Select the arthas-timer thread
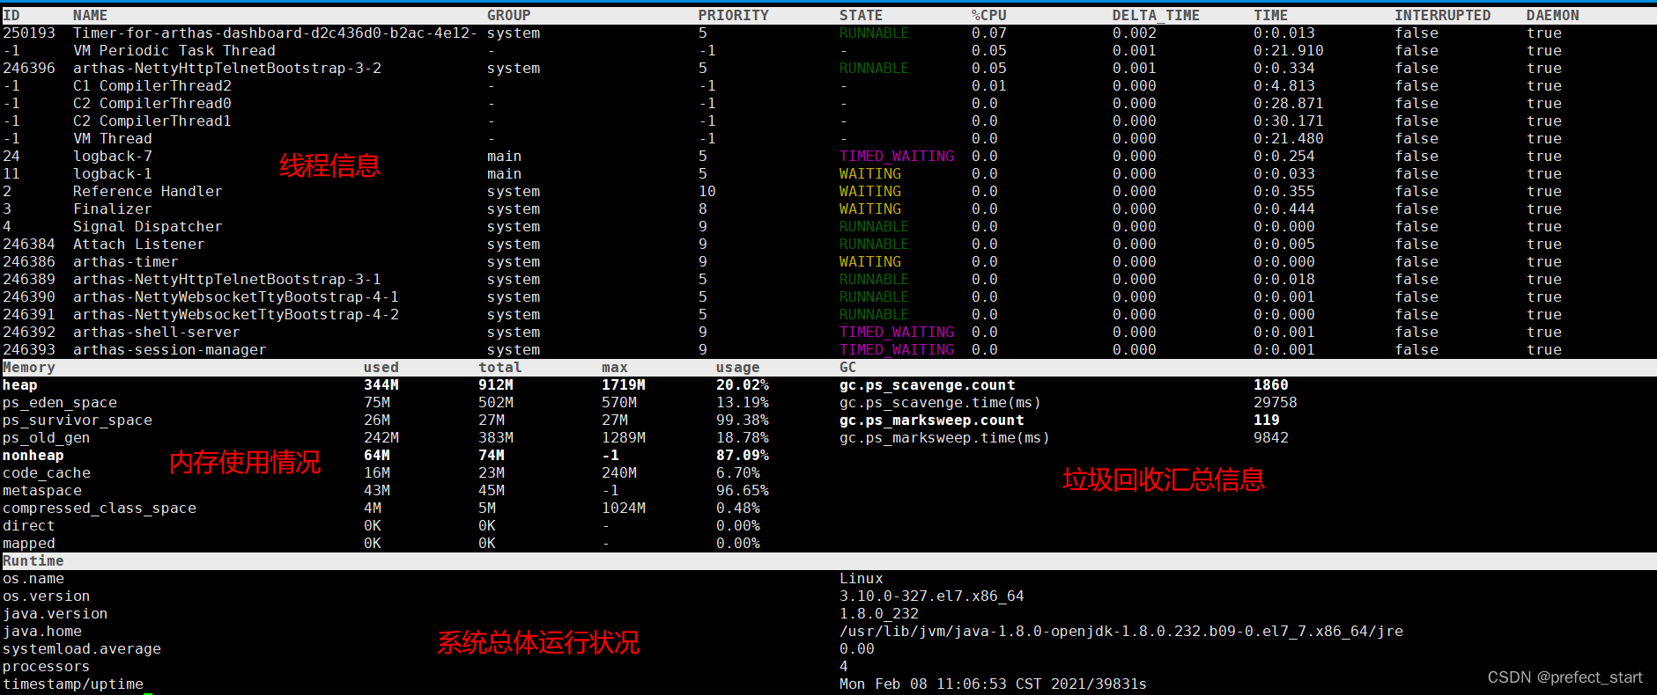1657x695 pixels. pos(126,262)
